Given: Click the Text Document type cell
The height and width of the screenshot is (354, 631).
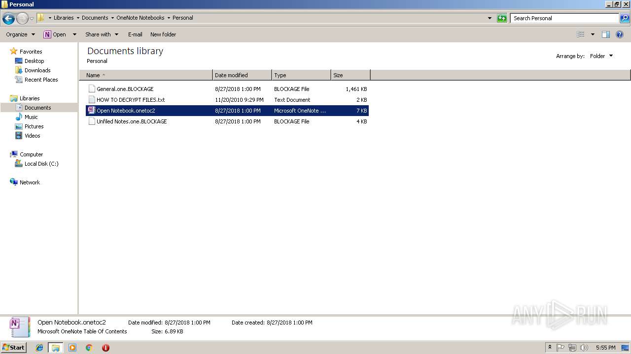Looking at the screenshot, I should click(x=292, y=100).
